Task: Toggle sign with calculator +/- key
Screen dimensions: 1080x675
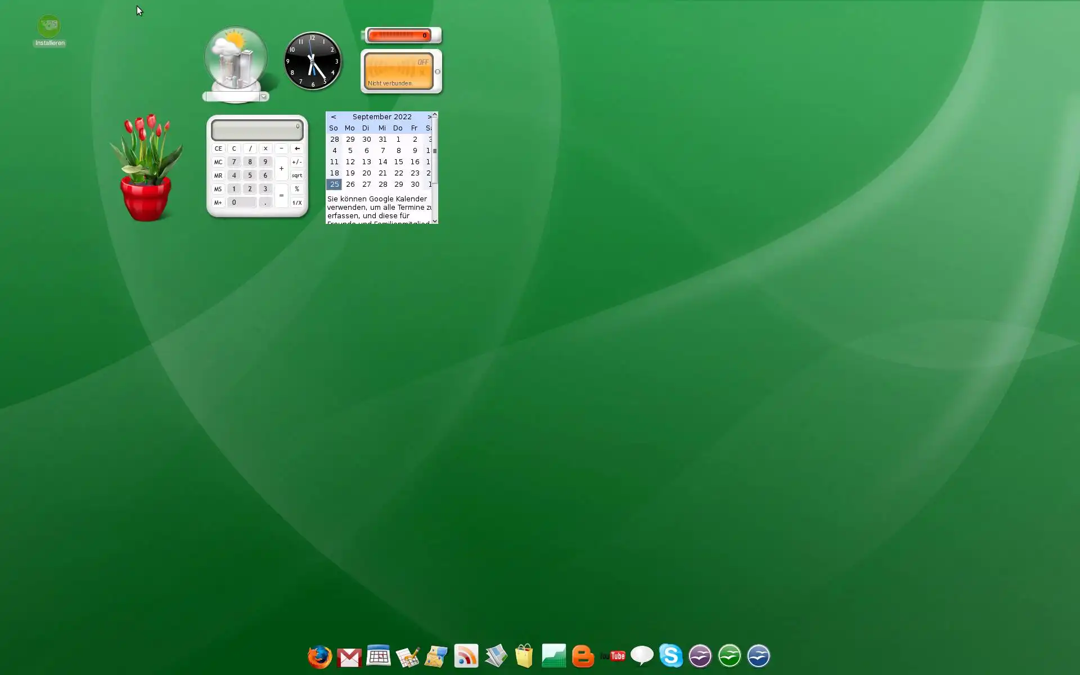Action: (297, 162)
